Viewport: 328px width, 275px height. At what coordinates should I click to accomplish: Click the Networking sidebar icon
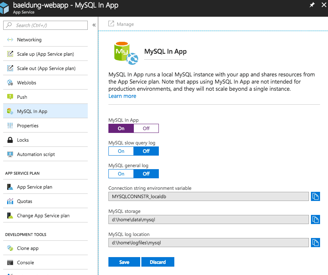tap(10, 40)
